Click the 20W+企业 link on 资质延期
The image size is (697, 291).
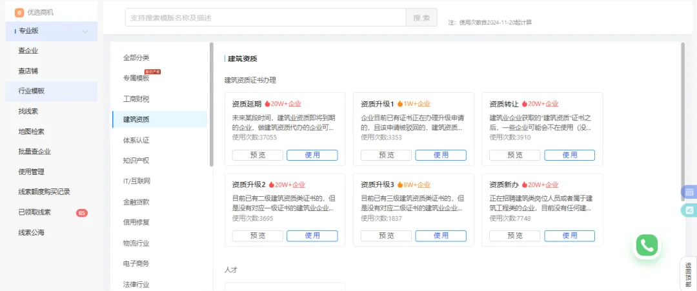tap(286, 104)
